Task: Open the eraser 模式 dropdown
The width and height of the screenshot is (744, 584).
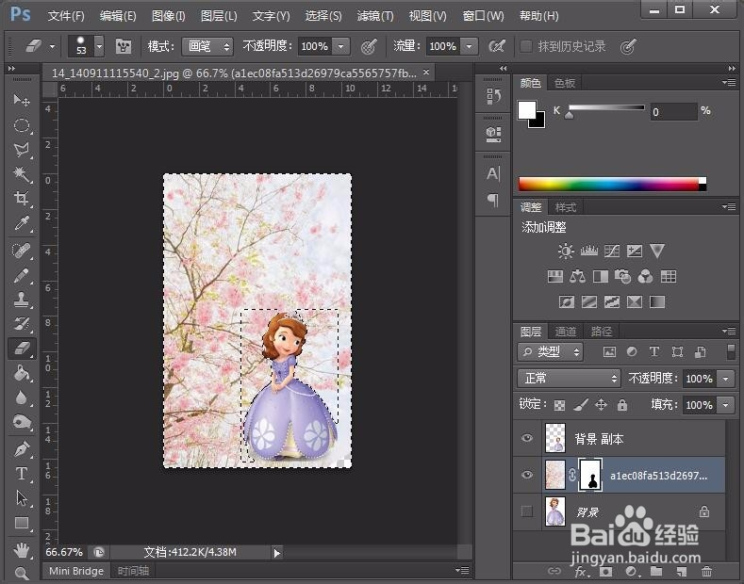Action: (x=207, y=46)
